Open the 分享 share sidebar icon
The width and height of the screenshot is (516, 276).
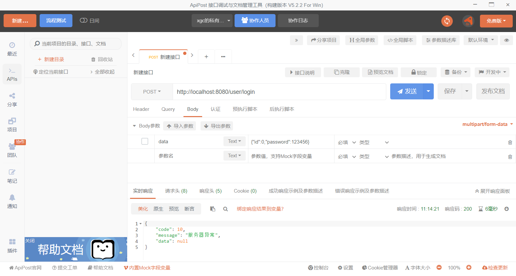[x=12, y=100]
